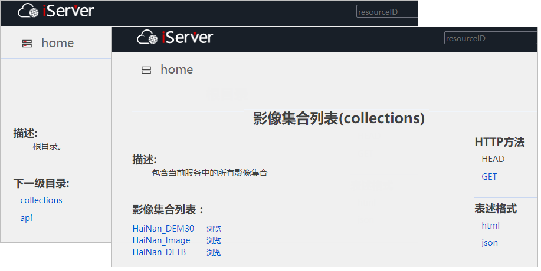The width and height of the screenshot is (541, 271).
Task: Click 浏览 next to HaiNan_DEM30
Action: [x=214, y=229]
